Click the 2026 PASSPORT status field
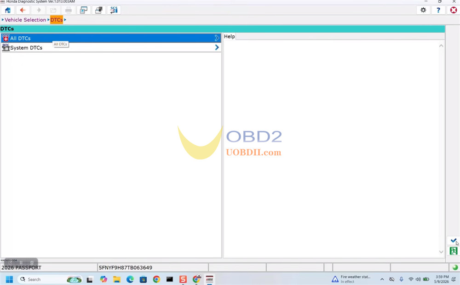 [x=49, y=268]
